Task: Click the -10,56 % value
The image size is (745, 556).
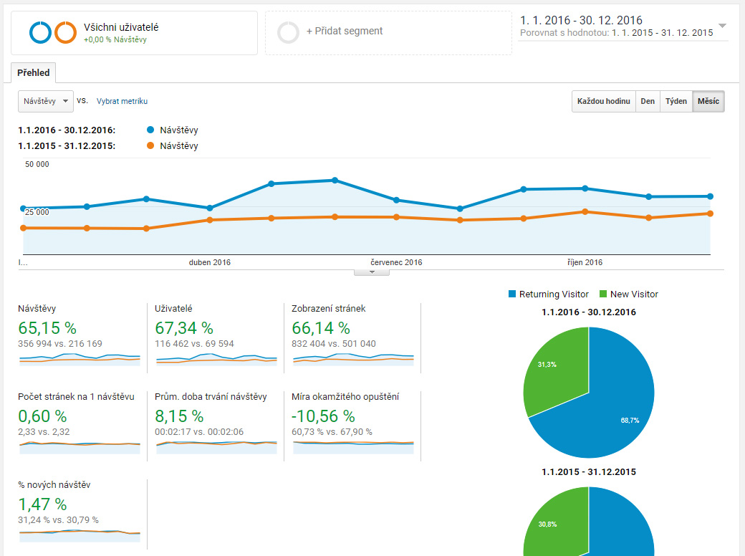Action: 323,416
